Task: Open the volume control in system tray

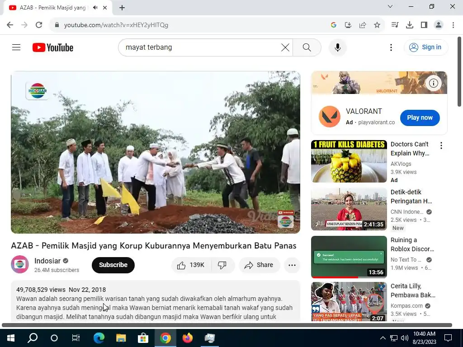Action: (405, 338)
